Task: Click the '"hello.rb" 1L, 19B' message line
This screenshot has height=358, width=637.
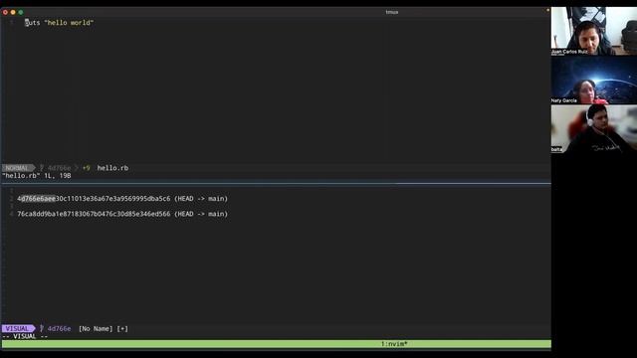Action: coord(37,176)
